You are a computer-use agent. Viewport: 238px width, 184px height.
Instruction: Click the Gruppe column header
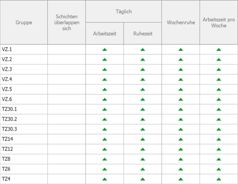point(24,22)
